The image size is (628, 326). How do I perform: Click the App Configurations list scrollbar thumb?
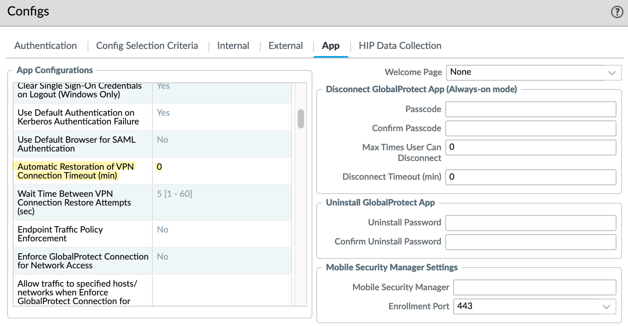pyautogui.click(x=301, y=119)
